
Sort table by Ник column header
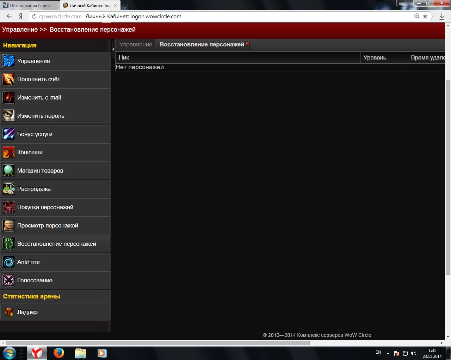124,58
